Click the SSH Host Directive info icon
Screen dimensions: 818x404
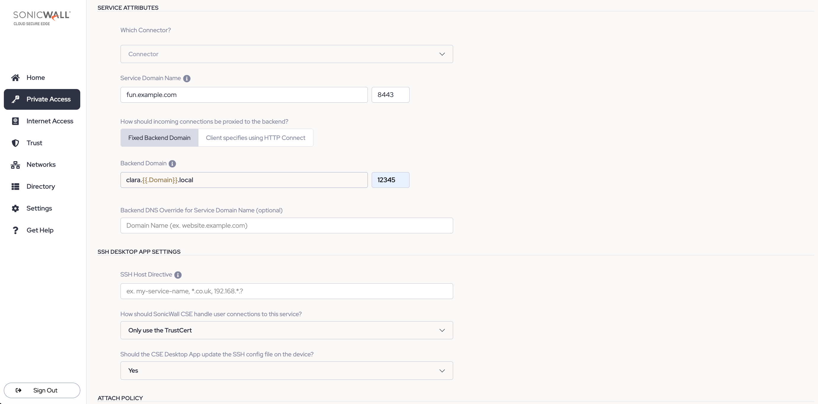click(178, 275)
